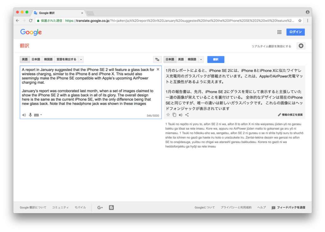Open ヘルプ footer link
Viewport: 325px width, 232px height.
click(262, 207)
